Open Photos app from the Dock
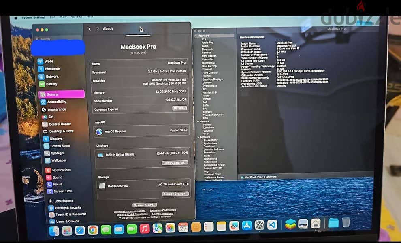401x243 pixels. click(170, 228)
